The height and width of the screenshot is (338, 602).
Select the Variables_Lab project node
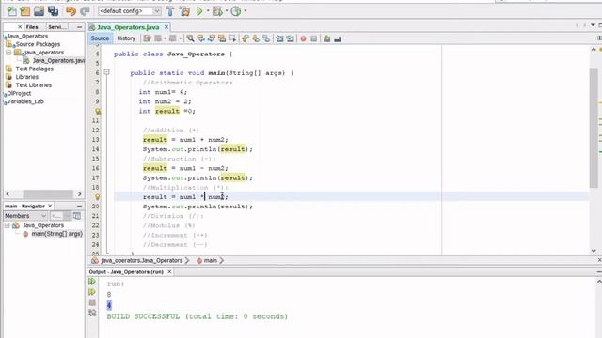(25, 101)
